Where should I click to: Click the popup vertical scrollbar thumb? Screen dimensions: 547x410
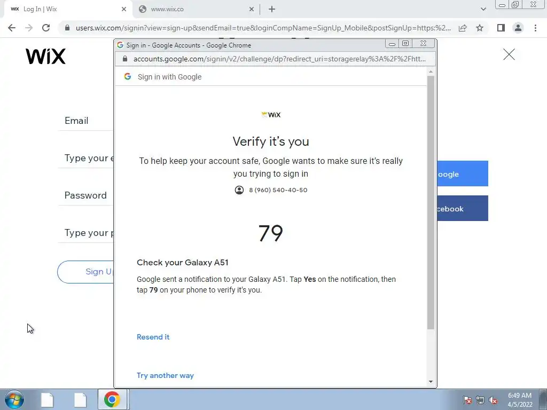431,202
